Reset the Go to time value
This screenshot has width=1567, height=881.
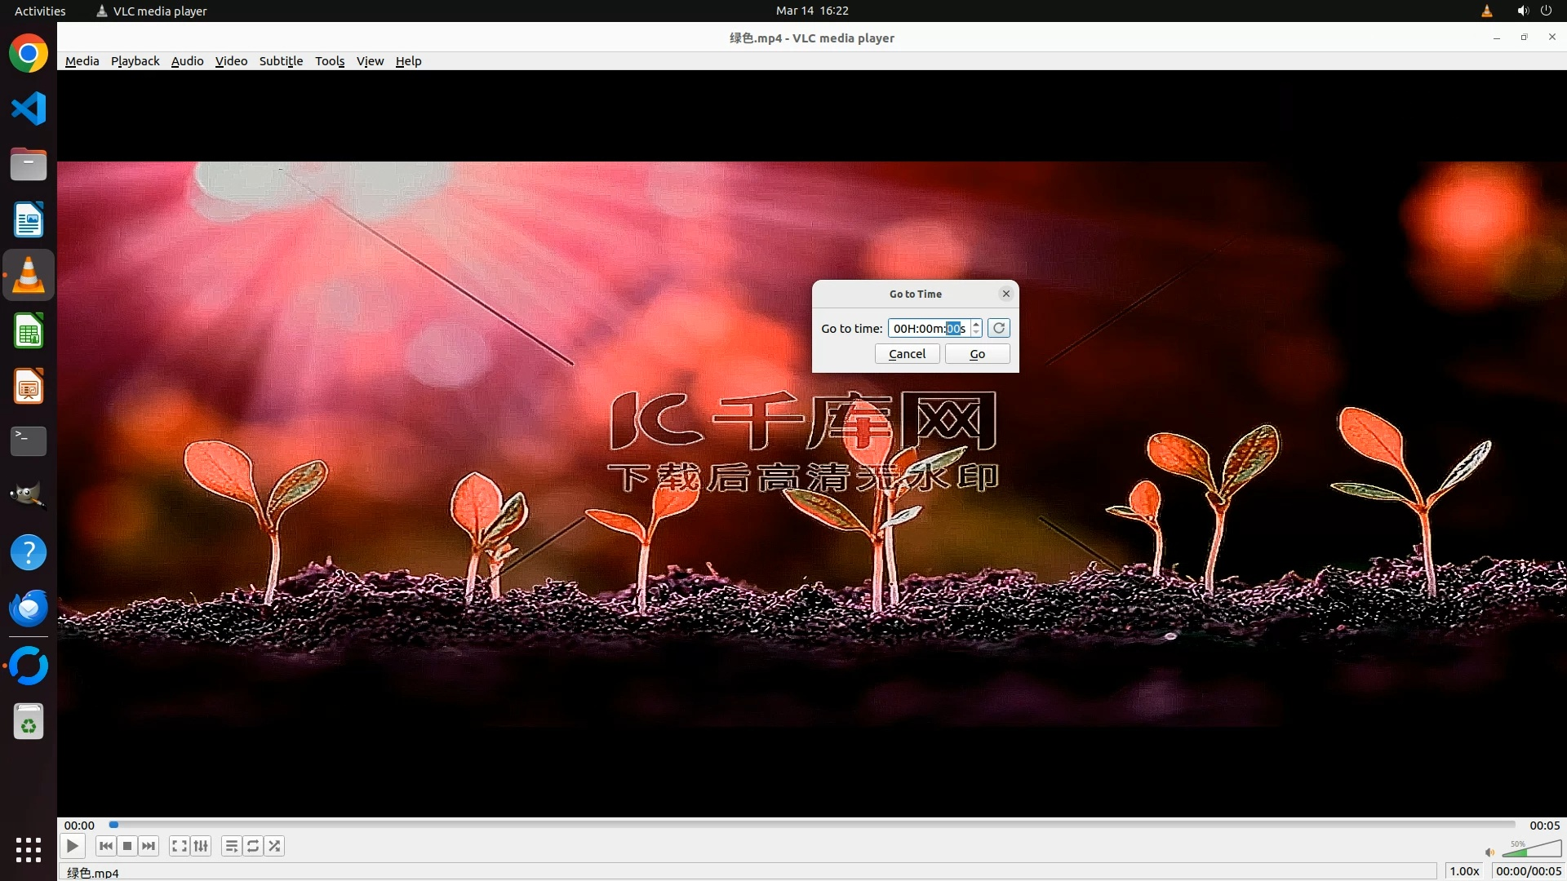pyautogui.click(x=999, y=328)
